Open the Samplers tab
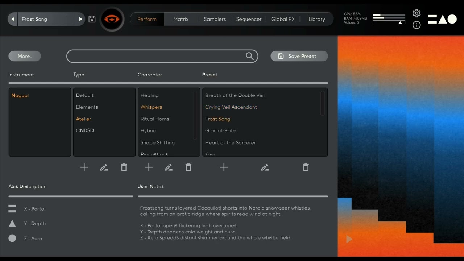 215,19
